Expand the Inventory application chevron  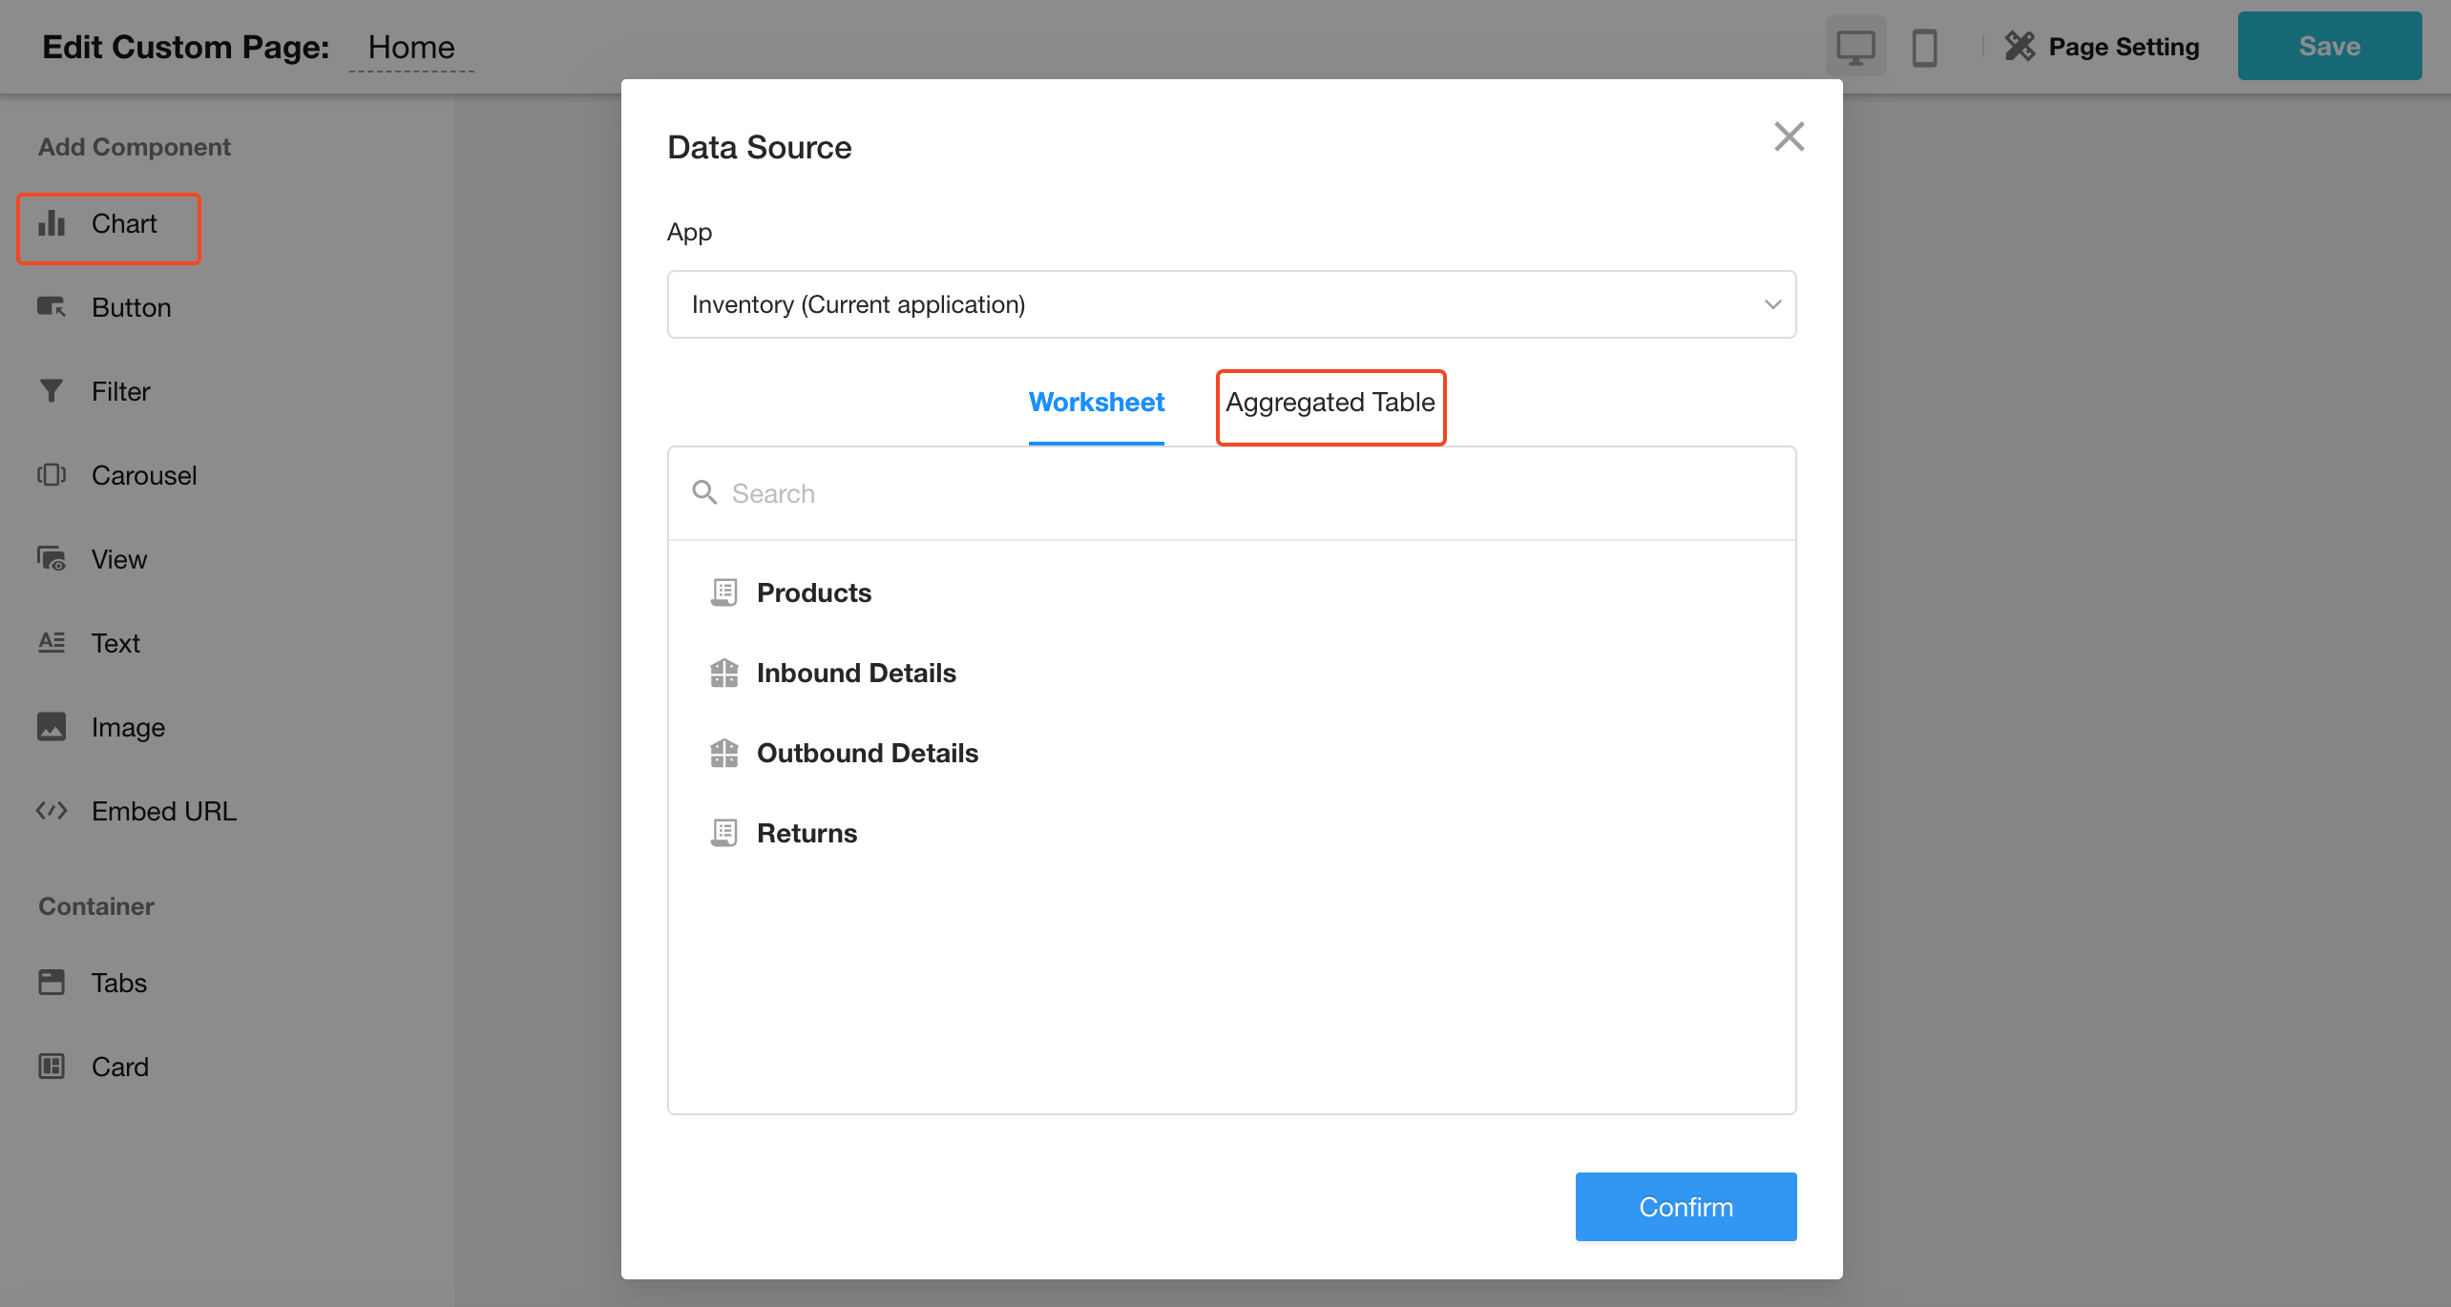click(1772, 304)
